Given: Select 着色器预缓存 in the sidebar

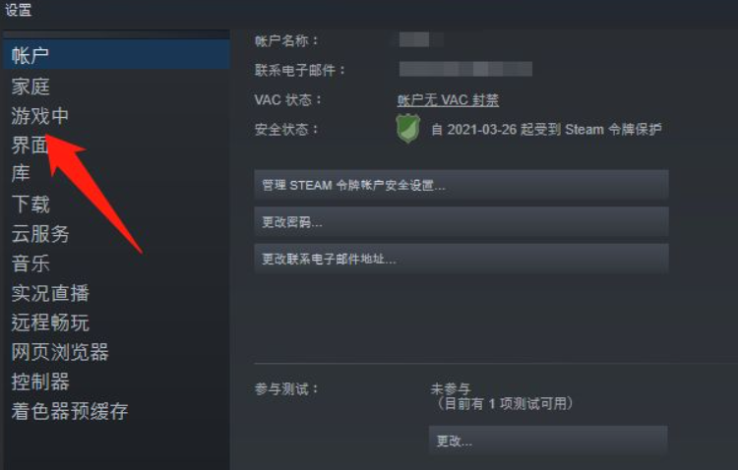Looking at the screenshot, I should click(x=70, y=411).
